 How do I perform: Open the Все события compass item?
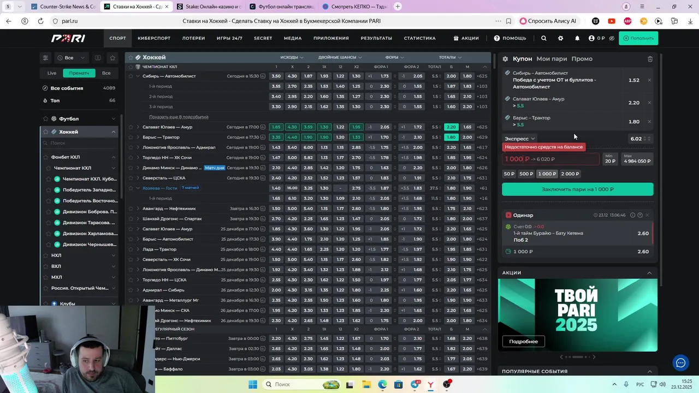(45, 88)
